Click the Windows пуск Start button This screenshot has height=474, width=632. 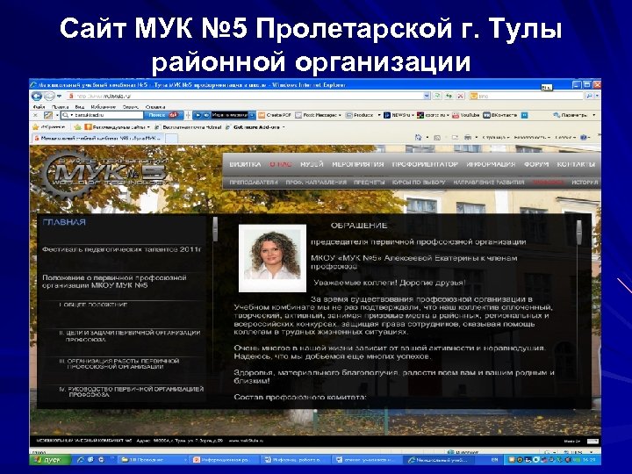click(x=50, y=459)
